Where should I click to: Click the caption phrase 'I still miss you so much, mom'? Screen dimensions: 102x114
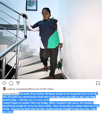34,100
